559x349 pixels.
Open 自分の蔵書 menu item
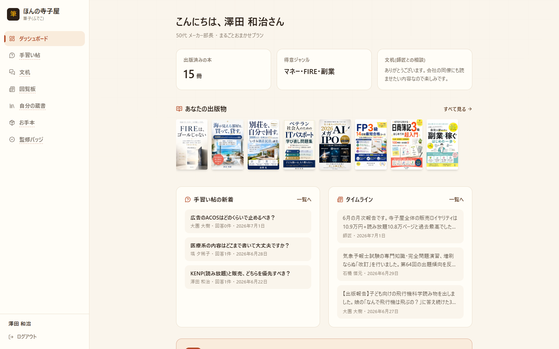pyautogui.click(x=45, y=106)
